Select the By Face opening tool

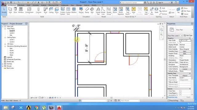coord(152,11)
